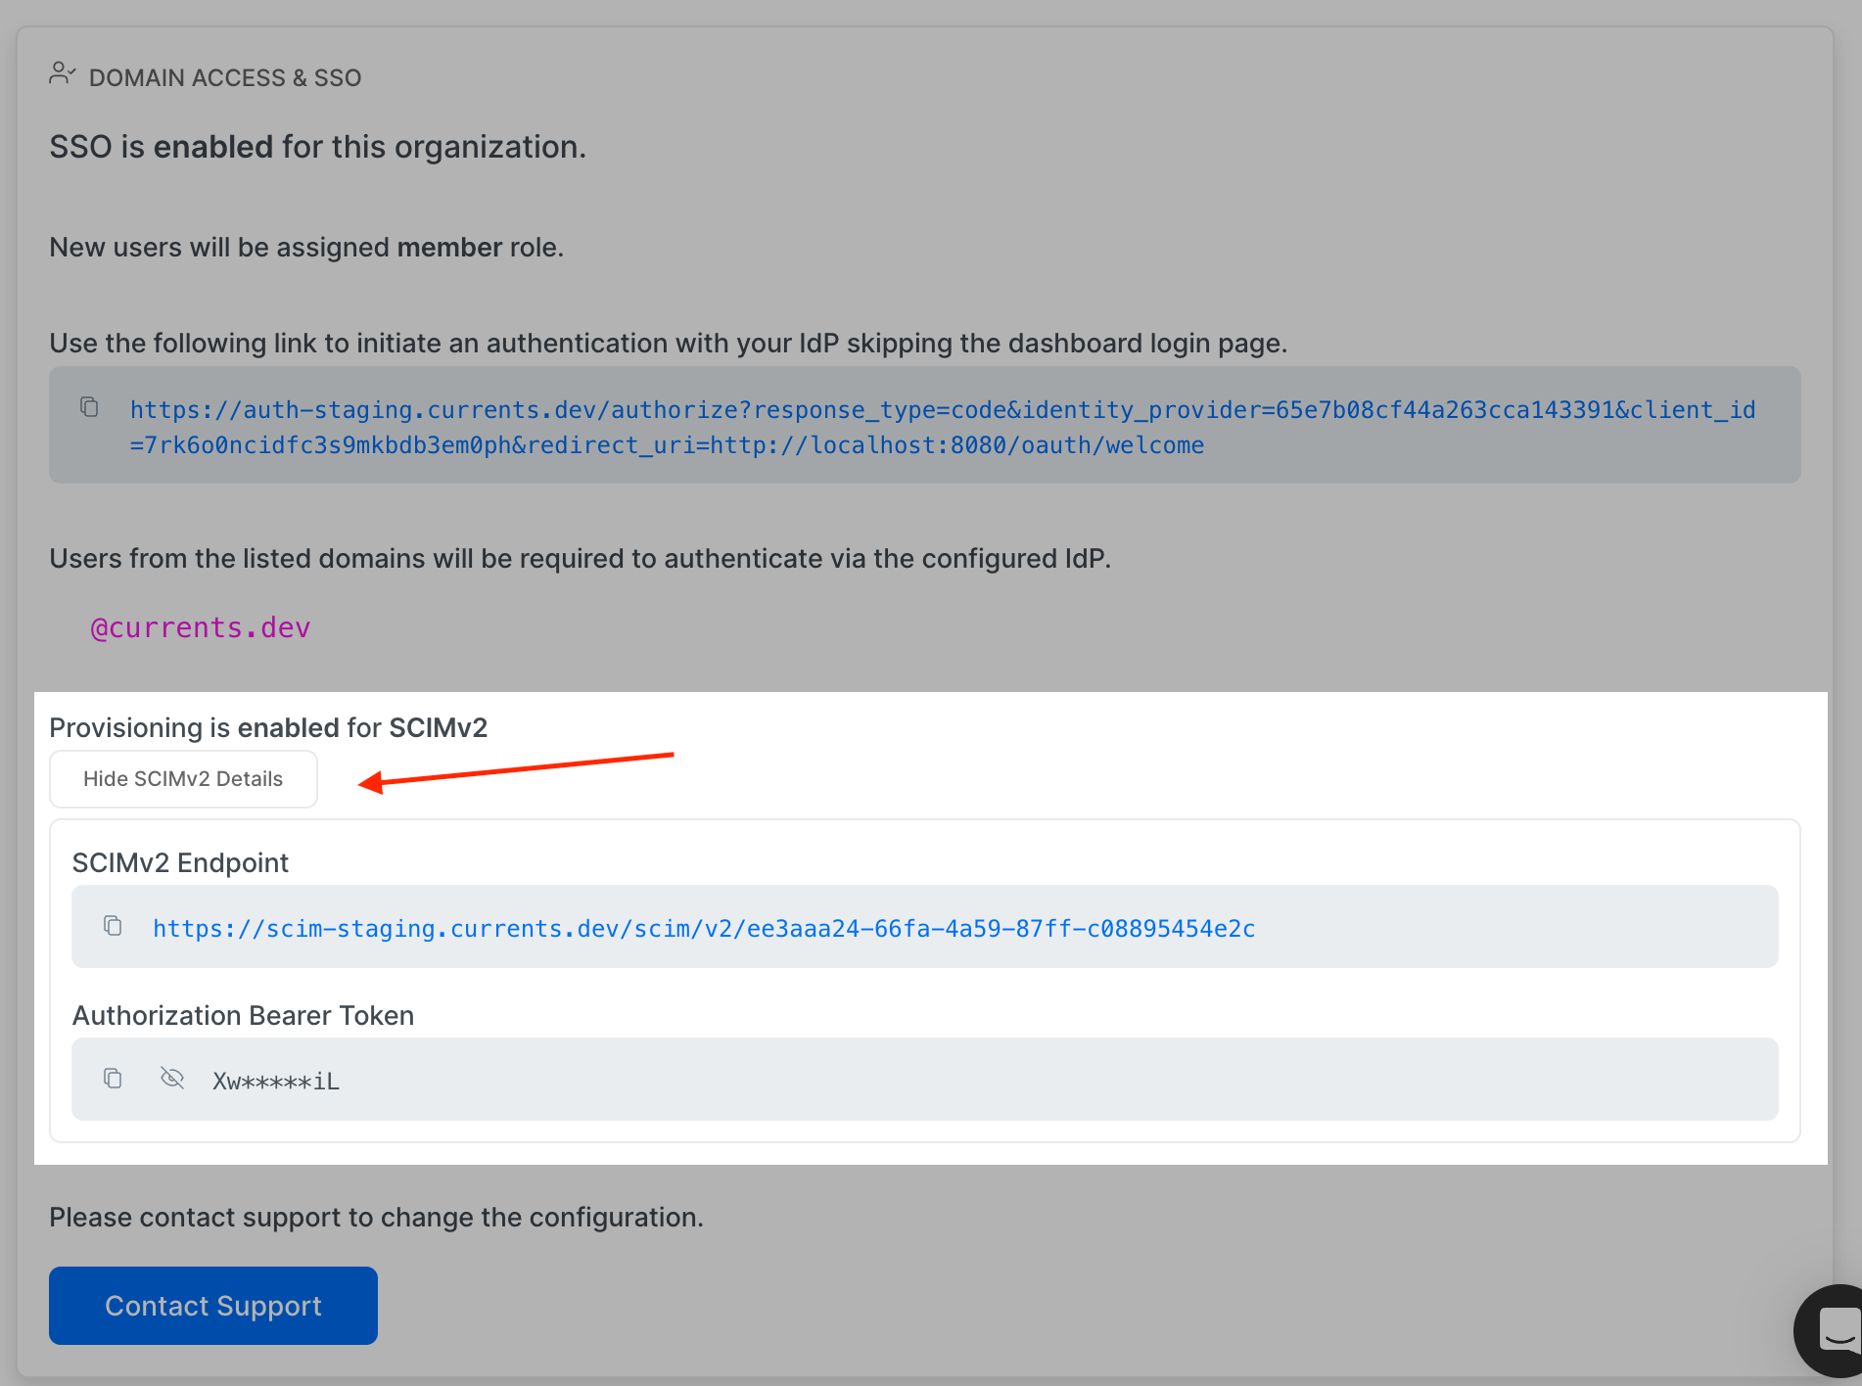Click the SSO is enabled status text
The image size is (1862, 1386).
click(317, 148)
